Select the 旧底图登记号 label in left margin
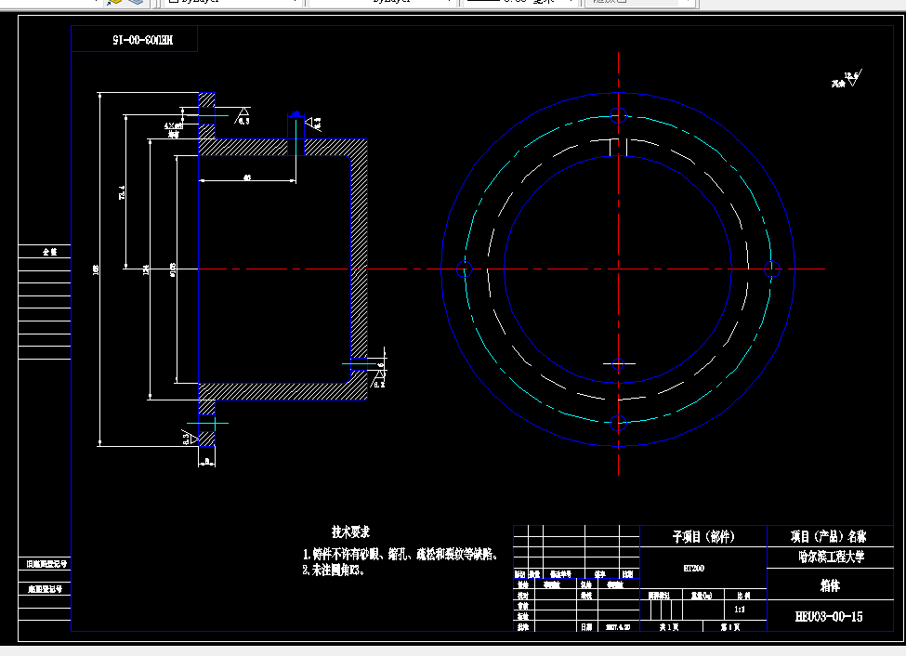The height and width of the screenshot is (656, 906). (46, 563)
